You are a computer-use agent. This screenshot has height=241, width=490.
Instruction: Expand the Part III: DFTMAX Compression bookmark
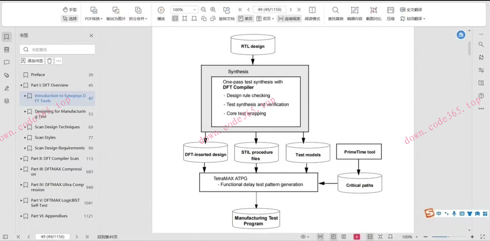(21, 169)
